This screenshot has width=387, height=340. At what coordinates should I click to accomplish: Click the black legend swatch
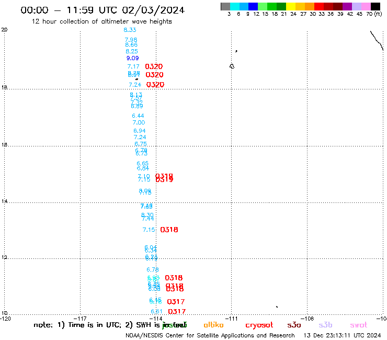click(x=375, y=6)
